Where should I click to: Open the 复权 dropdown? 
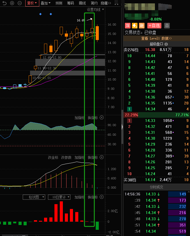coord(32,3)
